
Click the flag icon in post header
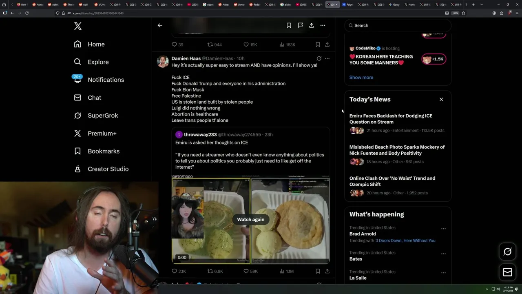(300, 25)
